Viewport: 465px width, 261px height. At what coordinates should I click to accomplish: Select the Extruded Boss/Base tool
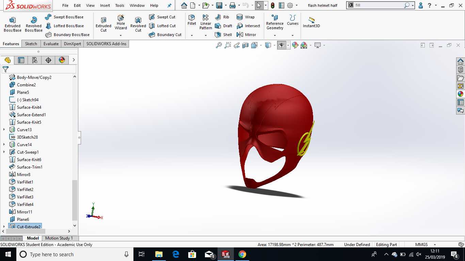coord(13,24)
